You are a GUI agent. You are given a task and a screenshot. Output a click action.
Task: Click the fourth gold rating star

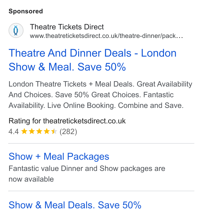point(47,131)
